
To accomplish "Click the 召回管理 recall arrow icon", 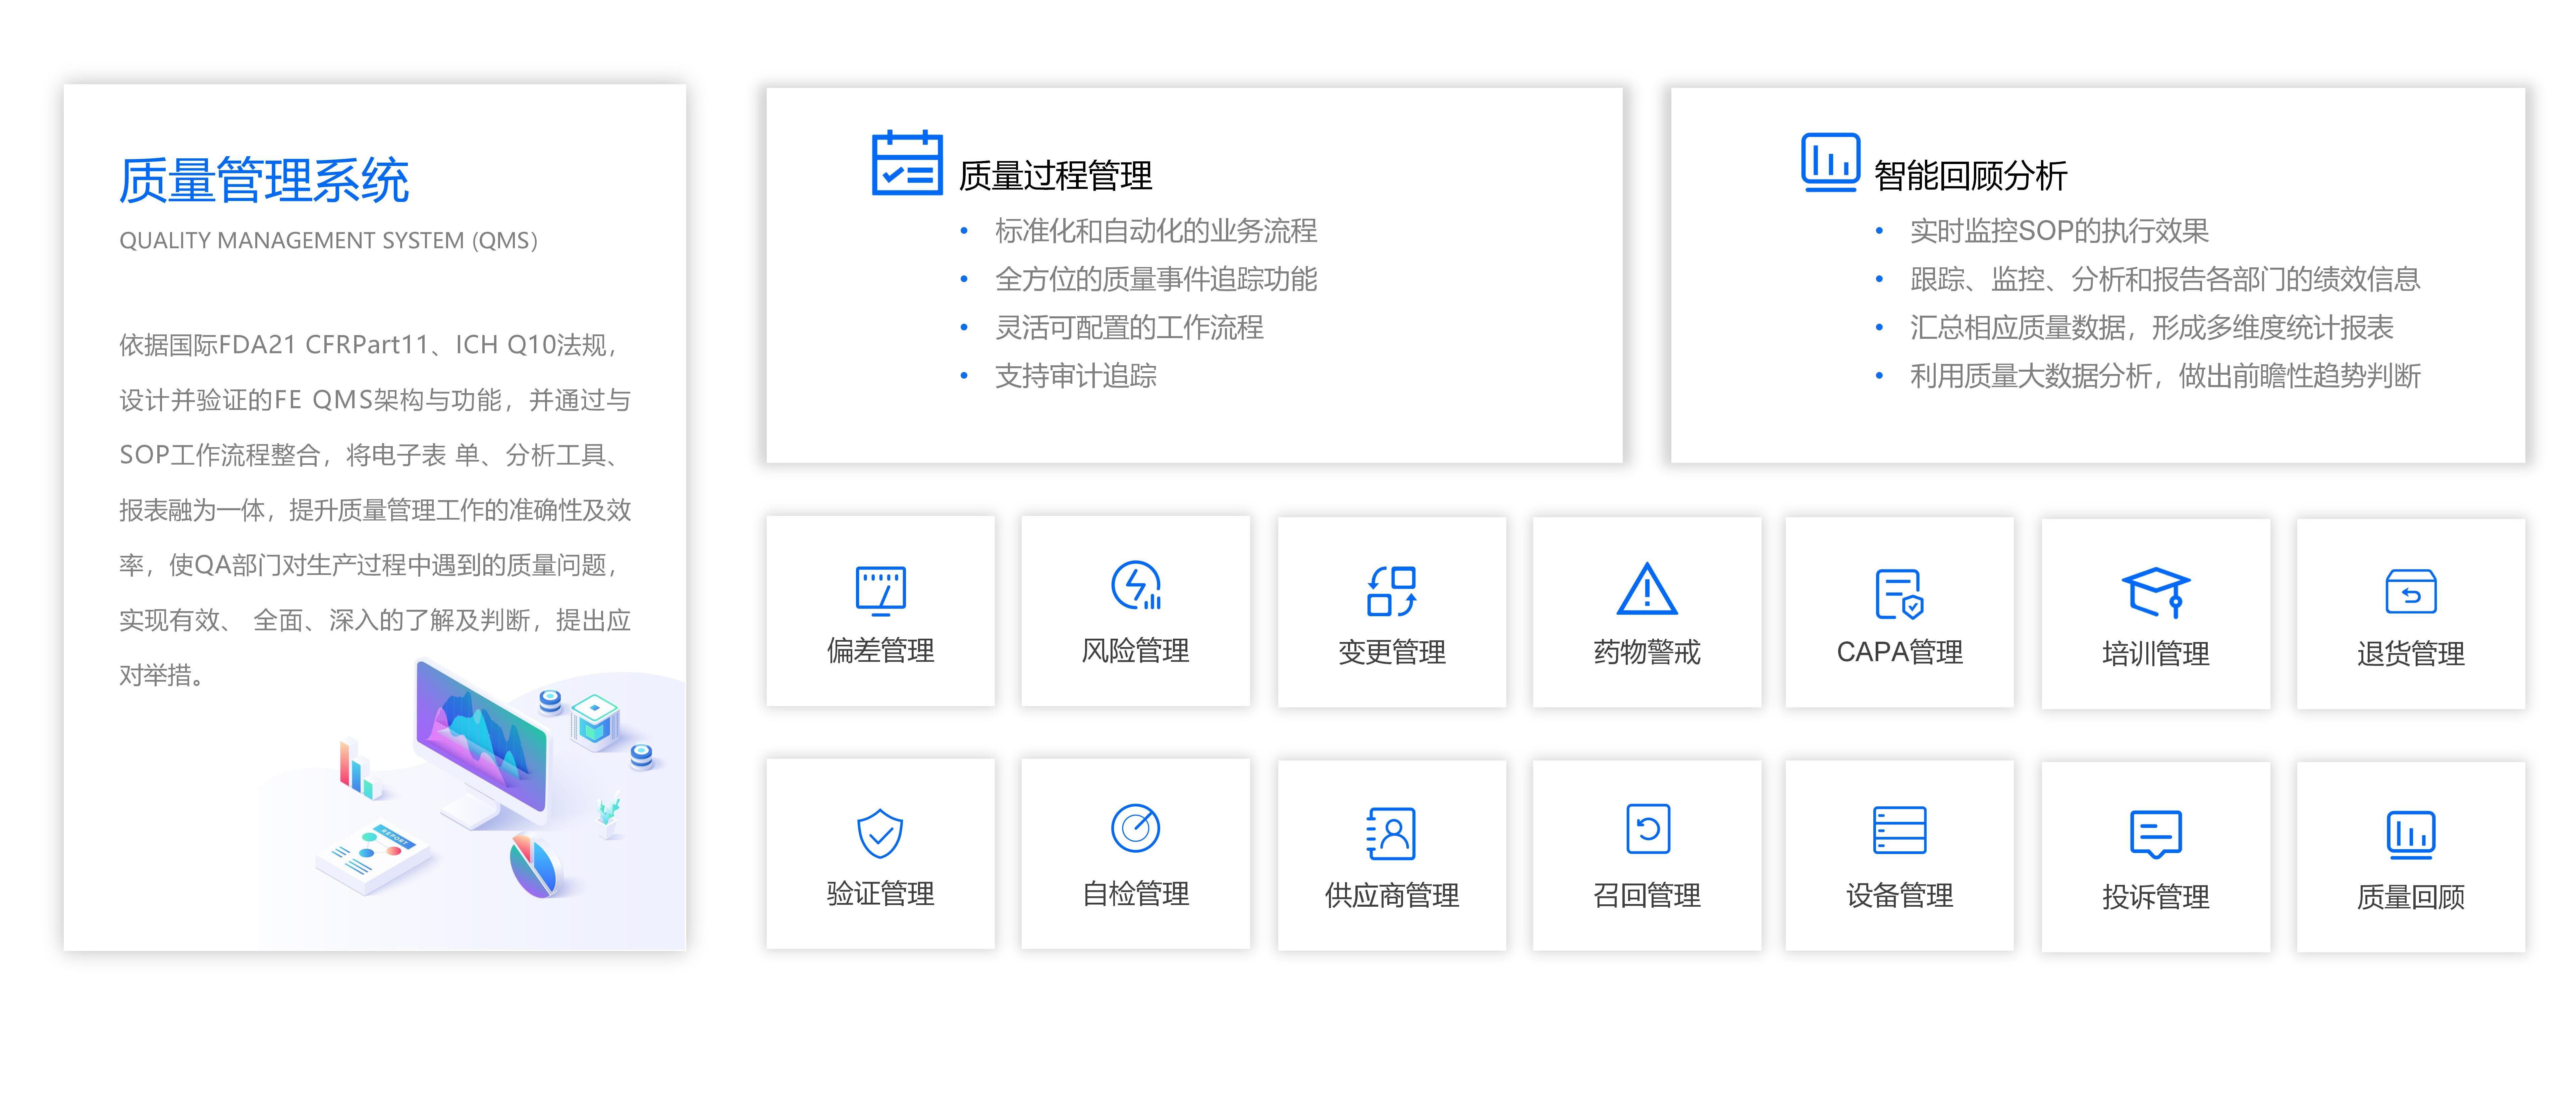I will click(1648, 829).
